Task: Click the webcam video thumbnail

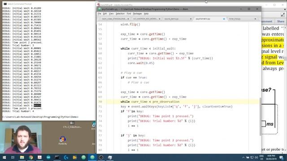Action: (21, 138)
